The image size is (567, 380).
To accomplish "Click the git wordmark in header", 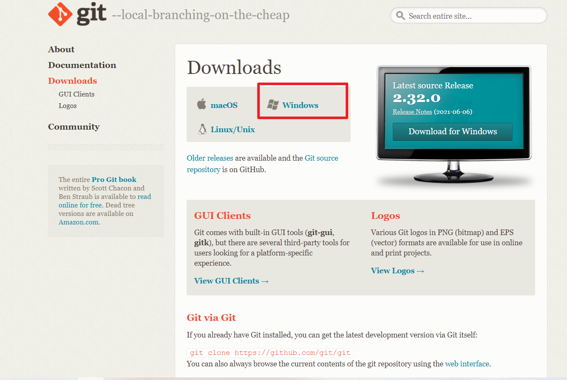I will (x=91, y=14).
